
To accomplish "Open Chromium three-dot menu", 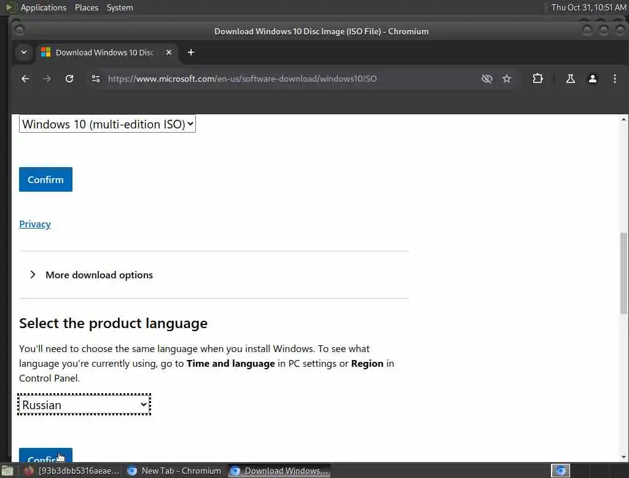I will pos(614,79).
